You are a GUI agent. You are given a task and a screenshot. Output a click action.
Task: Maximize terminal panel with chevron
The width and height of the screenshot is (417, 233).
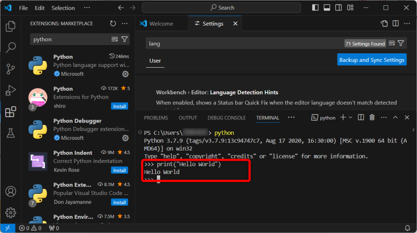click(x=395, y=117)
